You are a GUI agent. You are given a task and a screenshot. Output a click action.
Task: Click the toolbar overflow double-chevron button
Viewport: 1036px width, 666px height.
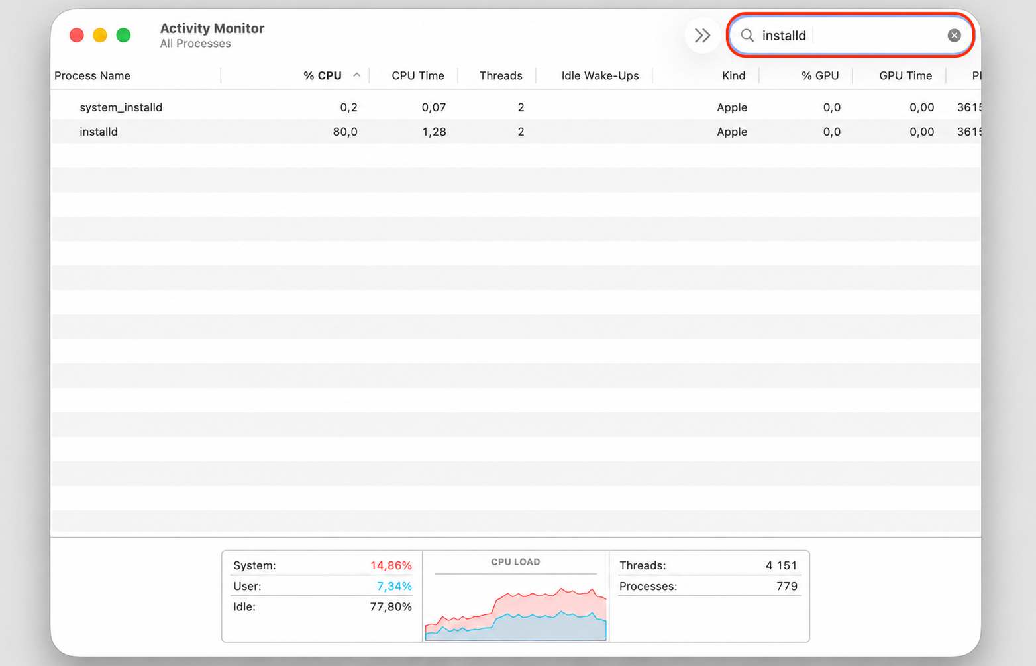pos(702,35)
